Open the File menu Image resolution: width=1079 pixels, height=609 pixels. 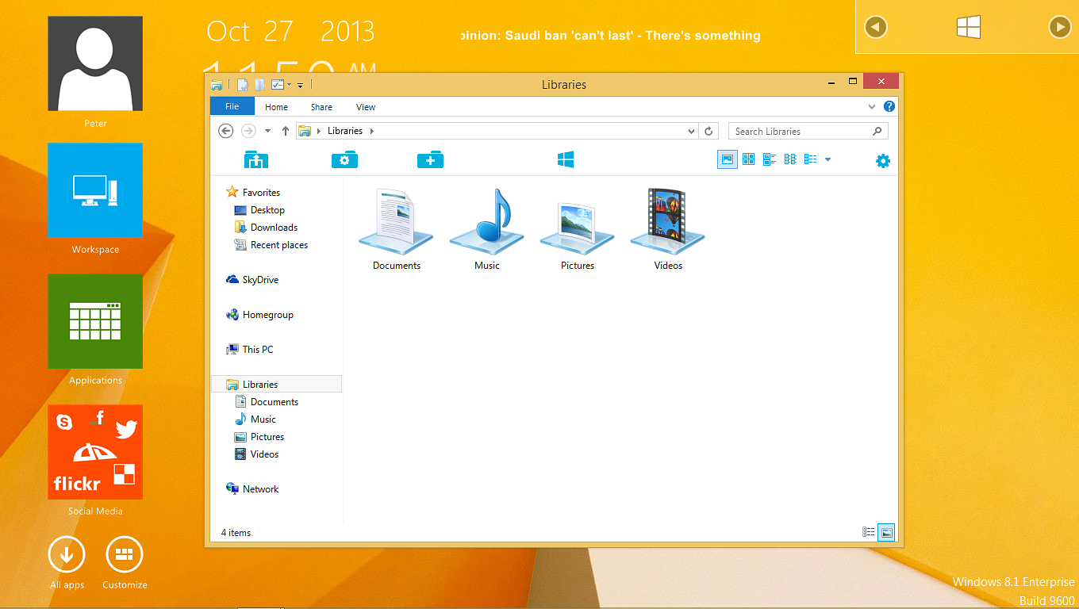point(232,106)
